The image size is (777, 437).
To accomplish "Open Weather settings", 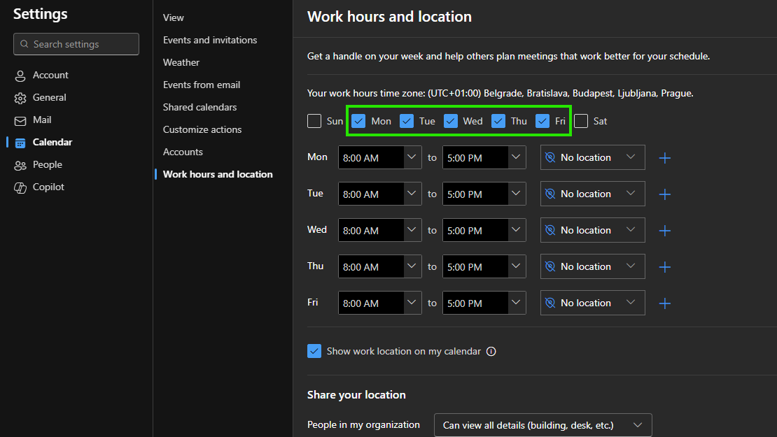I will [x=181, y=62].
